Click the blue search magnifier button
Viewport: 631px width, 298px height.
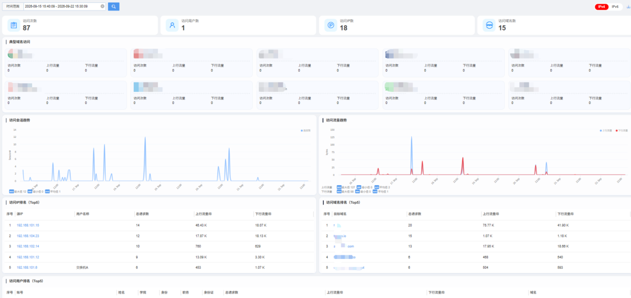tap(113, 6)
